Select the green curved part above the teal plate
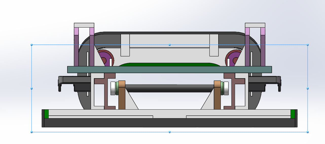 pyautogui.click(x=170, y=64)
